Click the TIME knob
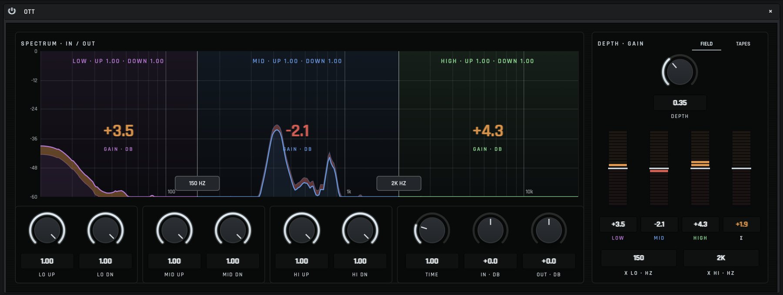 (x=432, y=229)
